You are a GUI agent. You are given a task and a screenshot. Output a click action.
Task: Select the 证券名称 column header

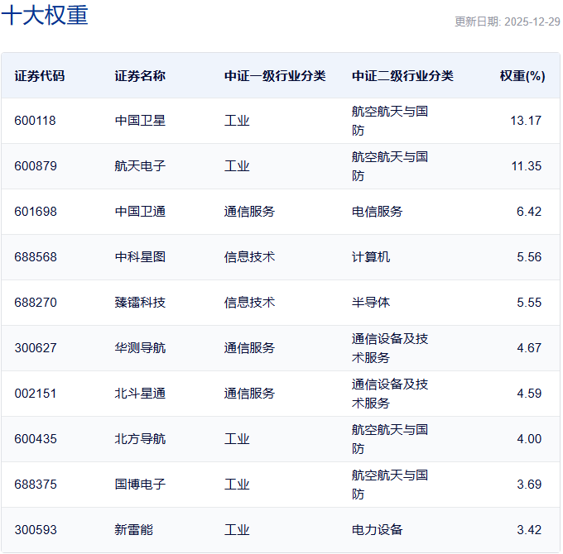140,75
